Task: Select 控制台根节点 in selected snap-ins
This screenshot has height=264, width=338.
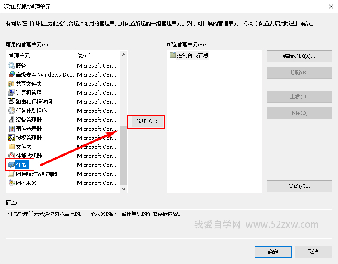Action: pyautogui.click(x=192, y=55)
